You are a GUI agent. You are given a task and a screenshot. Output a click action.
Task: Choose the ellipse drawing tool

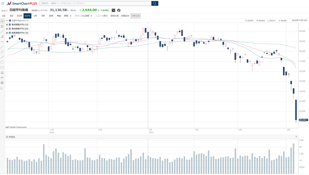pyautogui.click(x=2, y=62)
